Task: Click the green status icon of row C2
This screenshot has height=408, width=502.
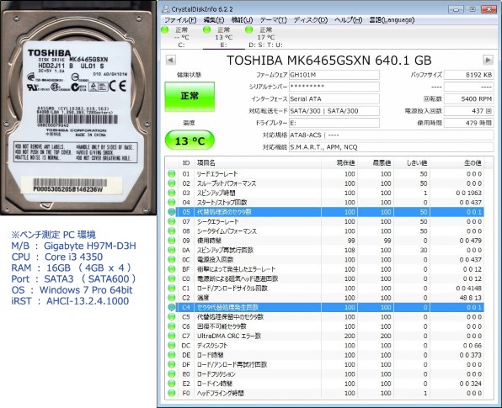Action: [x=172, y=298]
